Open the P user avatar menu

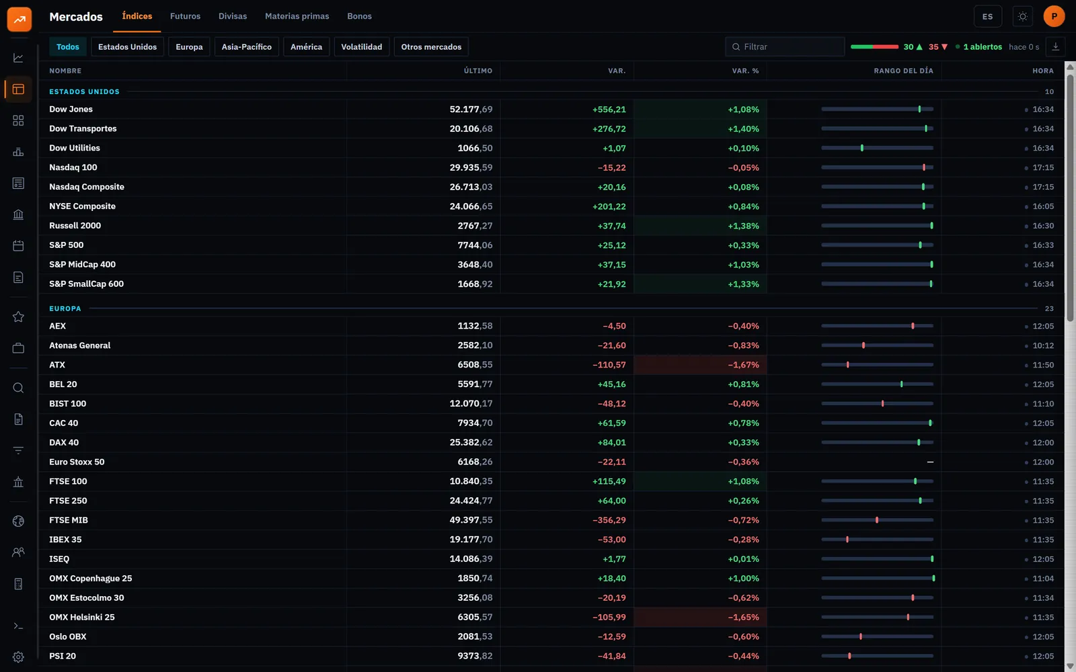1054,17
